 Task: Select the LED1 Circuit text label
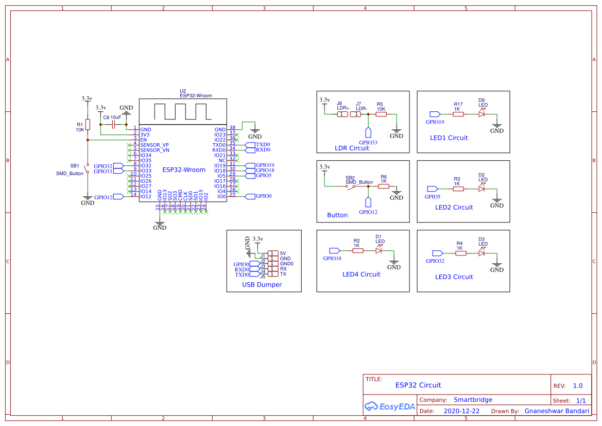click(x=449, y=138)
